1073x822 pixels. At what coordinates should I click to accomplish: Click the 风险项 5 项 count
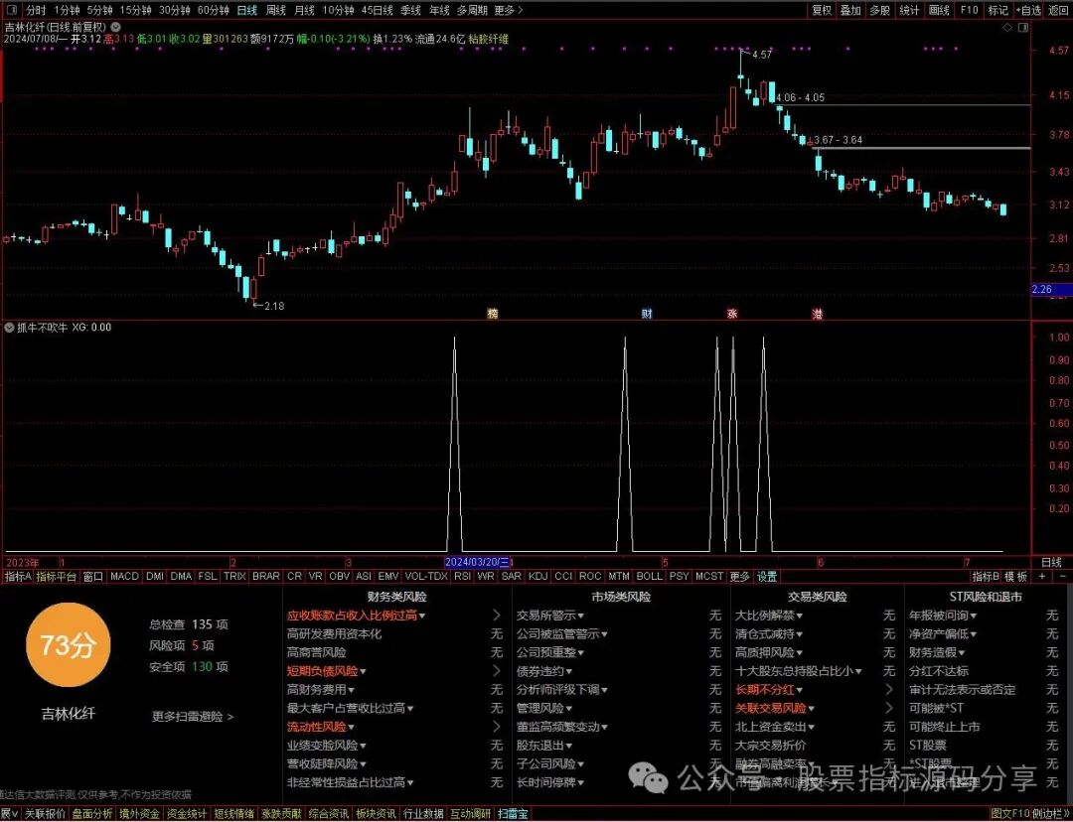[x=182, y=645]
